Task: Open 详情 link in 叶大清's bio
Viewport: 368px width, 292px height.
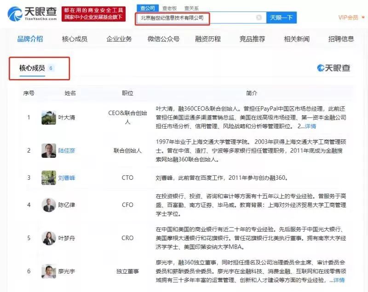Action: click(x=310, y=126)
